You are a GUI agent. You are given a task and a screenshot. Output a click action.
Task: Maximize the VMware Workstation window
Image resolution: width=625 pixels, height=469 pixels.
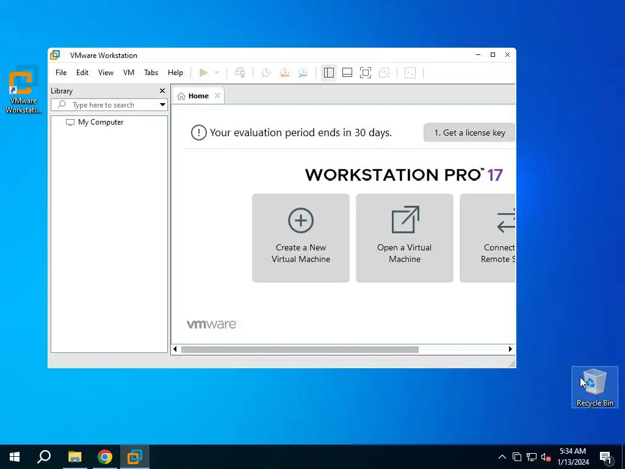pyautogui.click(x=493, y=55)
